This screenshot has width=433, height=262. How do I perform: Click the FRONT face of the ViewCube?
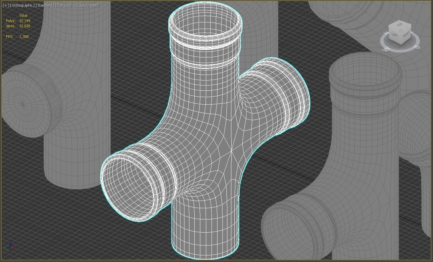[x=406, y=35]
